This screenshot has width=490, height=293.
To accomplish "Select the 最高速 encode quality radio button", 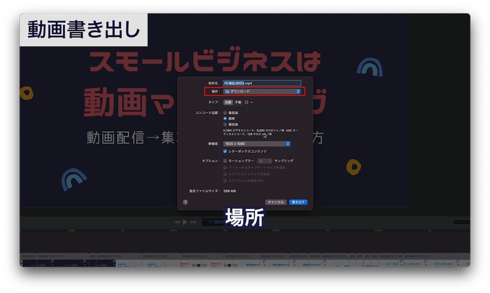I will click(224, 111).
